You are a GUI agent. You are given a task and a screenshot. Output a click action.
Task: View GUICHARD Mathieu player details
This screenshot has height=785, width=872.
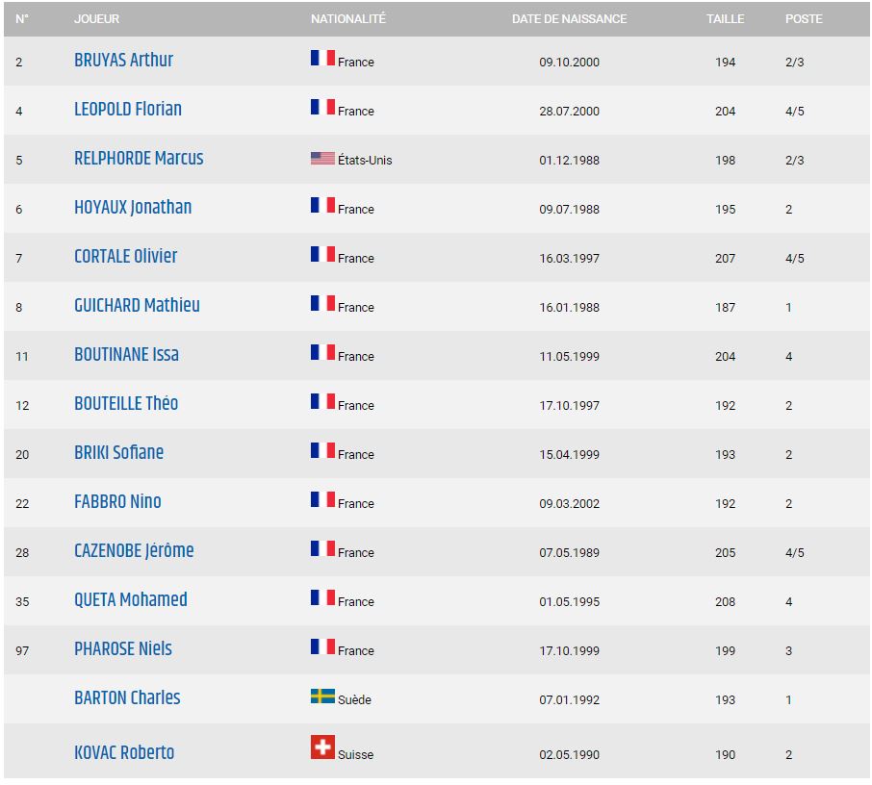(137, 305)
